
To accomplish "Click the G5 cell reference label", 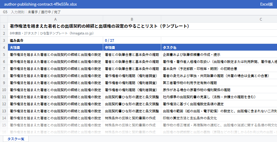I will 5,12.
